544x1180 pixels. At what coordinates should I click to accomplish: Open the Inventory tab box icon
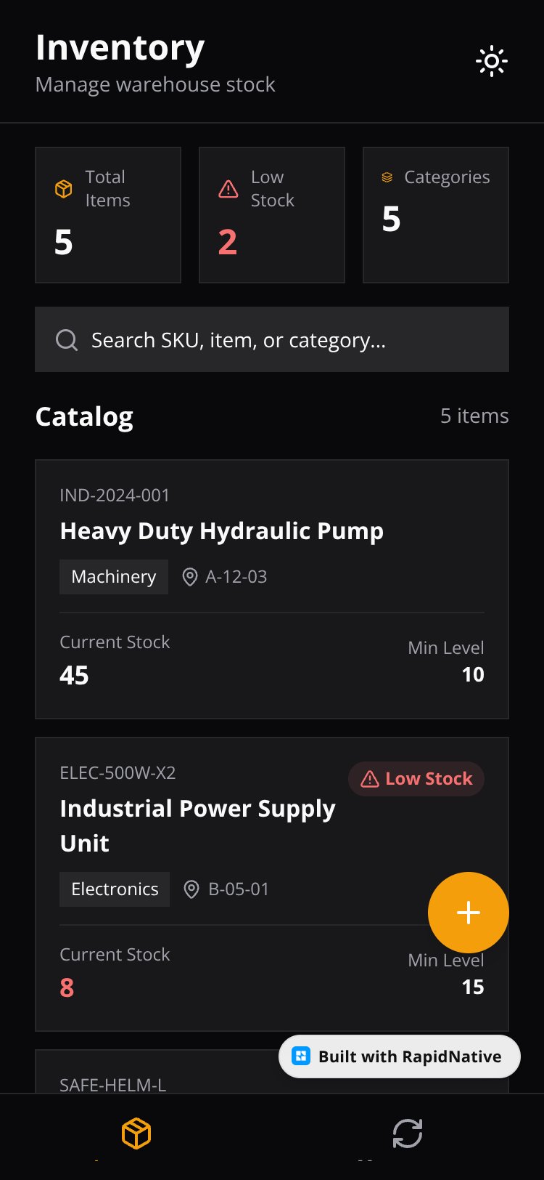coord(136,1133)
